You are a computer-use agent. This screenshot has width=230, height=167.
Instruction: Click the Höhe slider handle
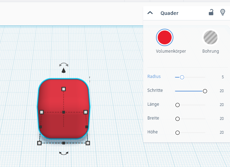point(178,133)
